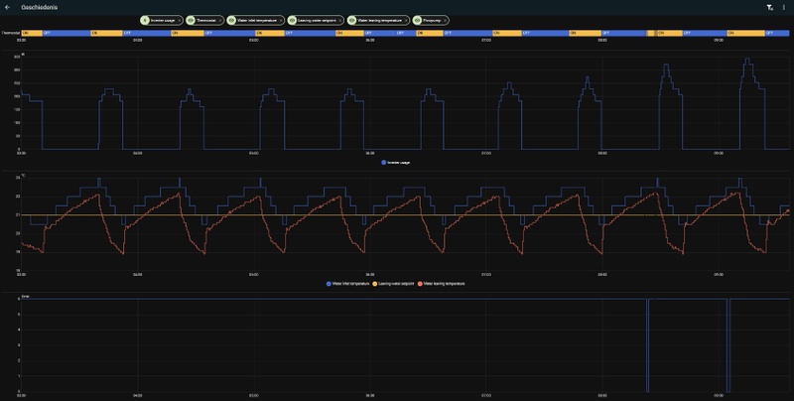Image resolution: width=794 pixels, height=401 pixels.
Task: Remove the Flowpump entity chip
Action: [445, 21]
